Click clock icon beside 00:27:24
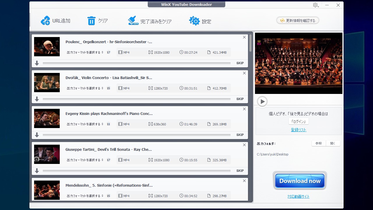This screenshot has height=210, width=373. [x=182, y=52]
